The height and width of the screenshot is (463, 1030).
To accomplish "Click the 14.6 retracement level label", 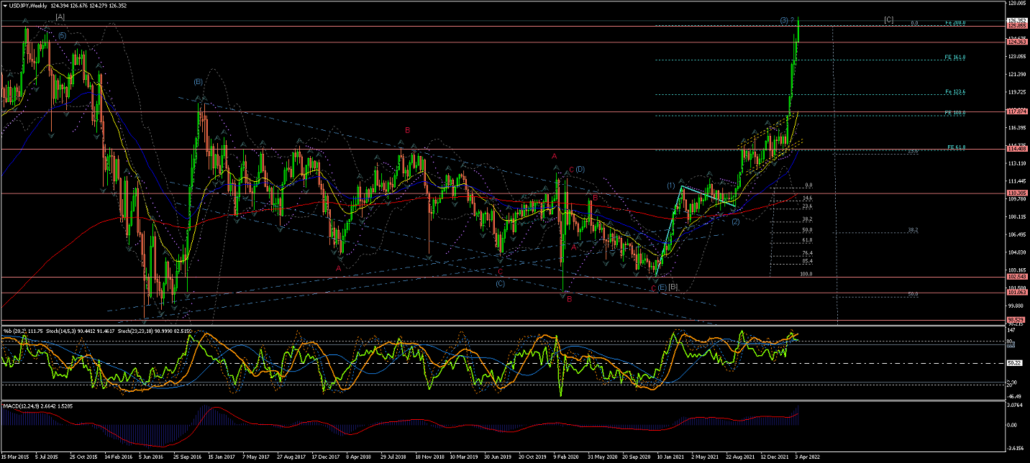I will point(808,198).
